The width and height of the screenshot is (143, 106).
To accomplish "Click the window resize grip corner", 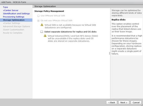I will (142, 105).
